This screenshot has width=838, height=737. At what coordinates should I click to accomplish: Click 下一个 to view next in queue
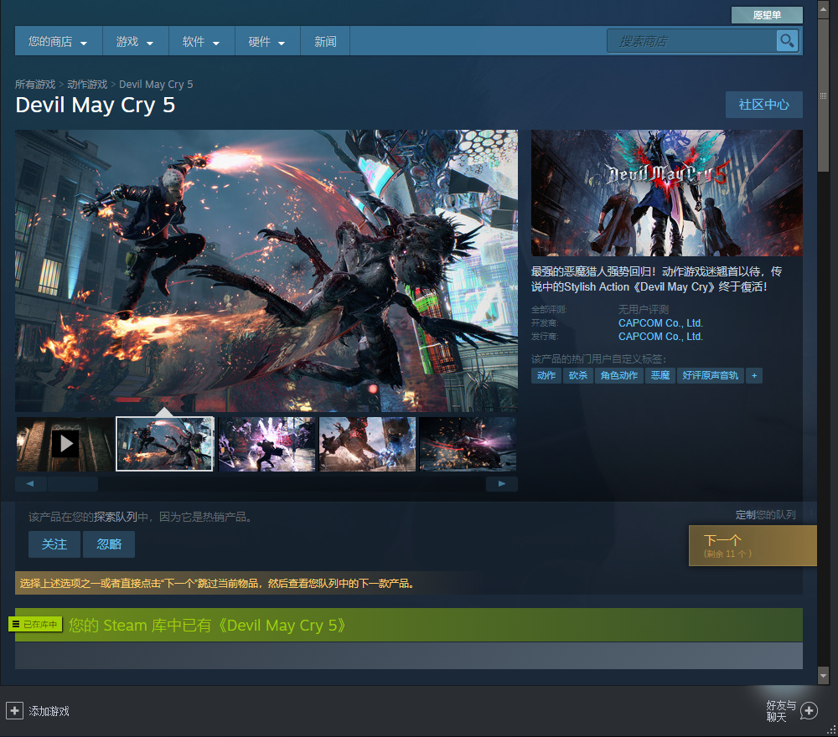pyautogui.click(x=752, y=545)
